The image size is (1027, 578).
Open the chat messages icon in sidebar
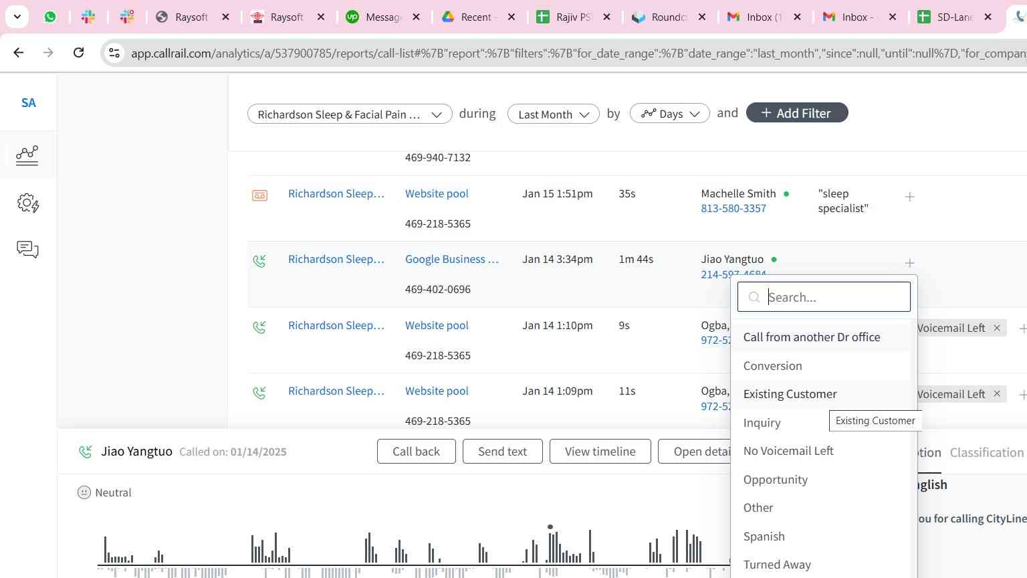[x=27, y=250]
